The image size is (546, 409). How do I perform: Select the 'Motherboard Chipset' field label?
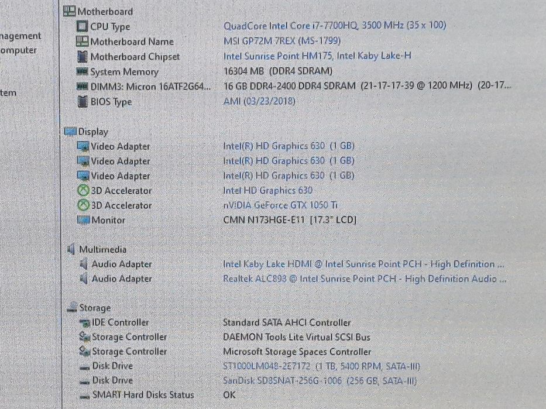point(135,57)
